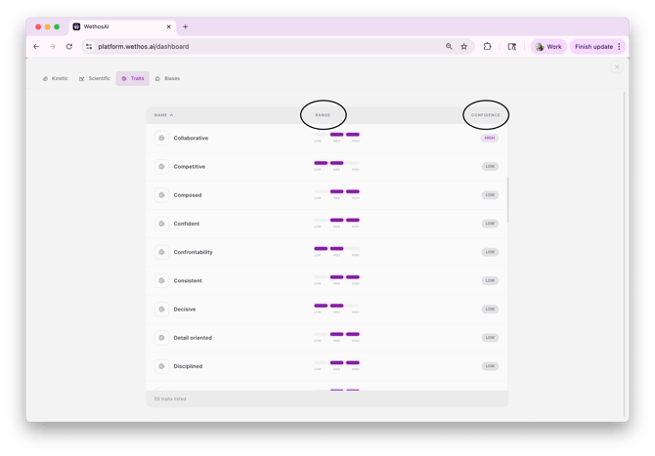
Task: Open the Scientific tab
Action: (95, 78)
